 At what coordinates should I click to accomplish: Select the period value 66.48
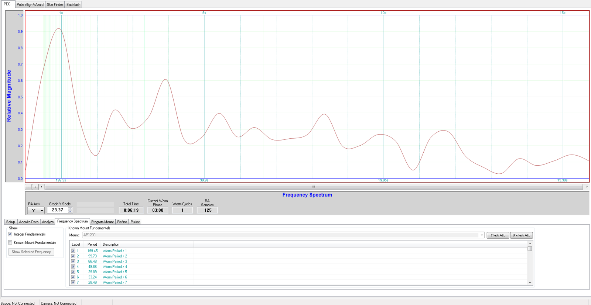coord(92,261)
